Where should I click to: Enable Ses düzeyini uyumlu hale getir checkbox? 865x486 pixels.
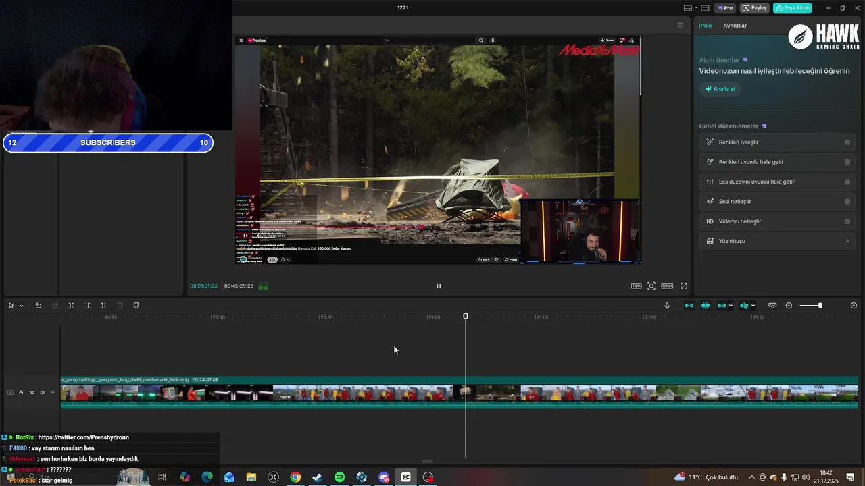pos(847,182)
